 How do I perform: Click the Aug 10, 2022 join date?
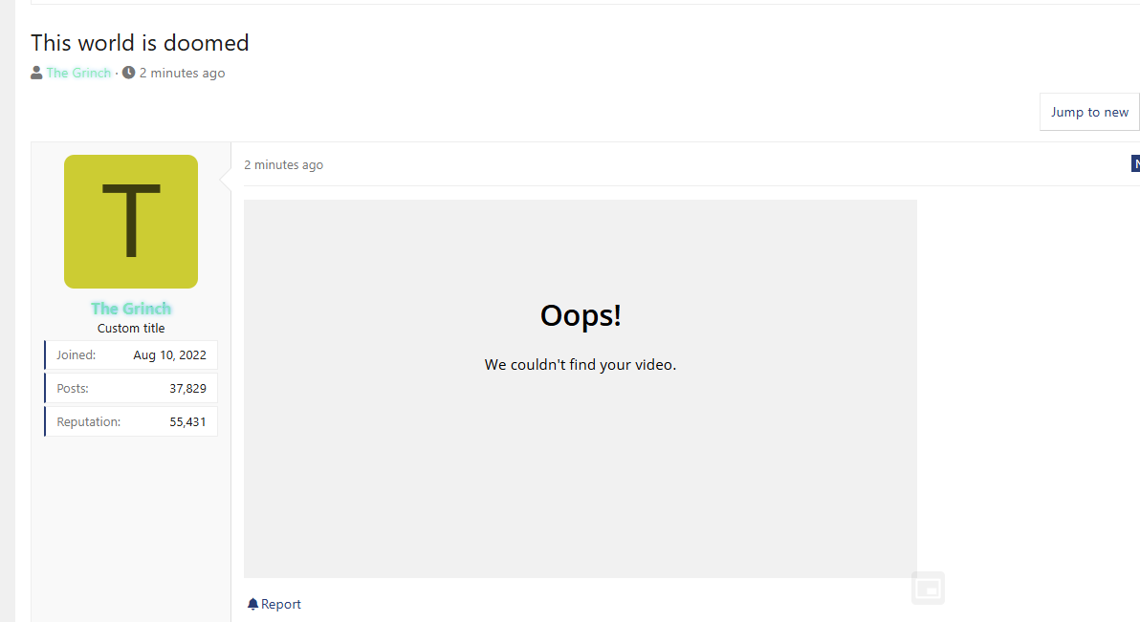tap(169, 354)
